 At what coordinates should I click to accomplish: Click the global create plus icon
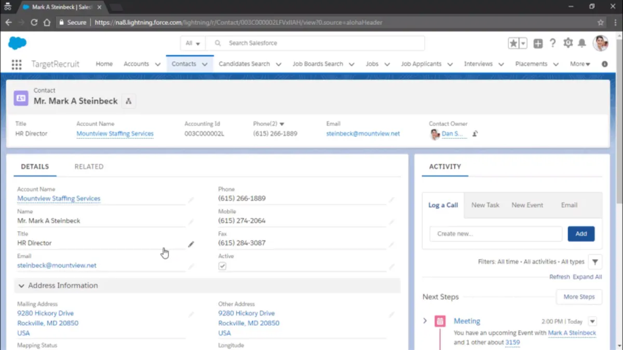click(x=538, y=44)
